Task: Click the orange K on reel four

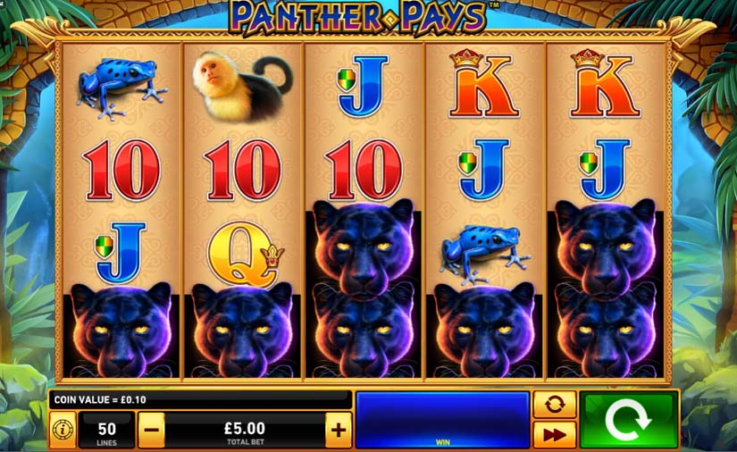Action: point(484,84)
